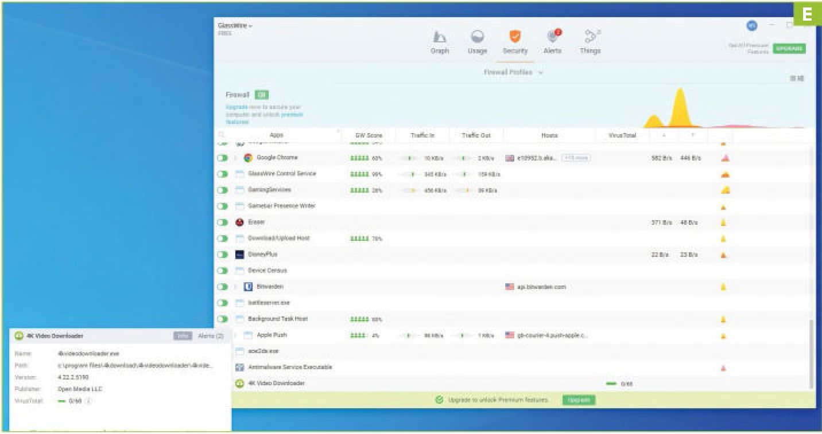
Task: Toggle firewall switch for GamingServices
Action: pyautogui.click(x=223, y=190)
